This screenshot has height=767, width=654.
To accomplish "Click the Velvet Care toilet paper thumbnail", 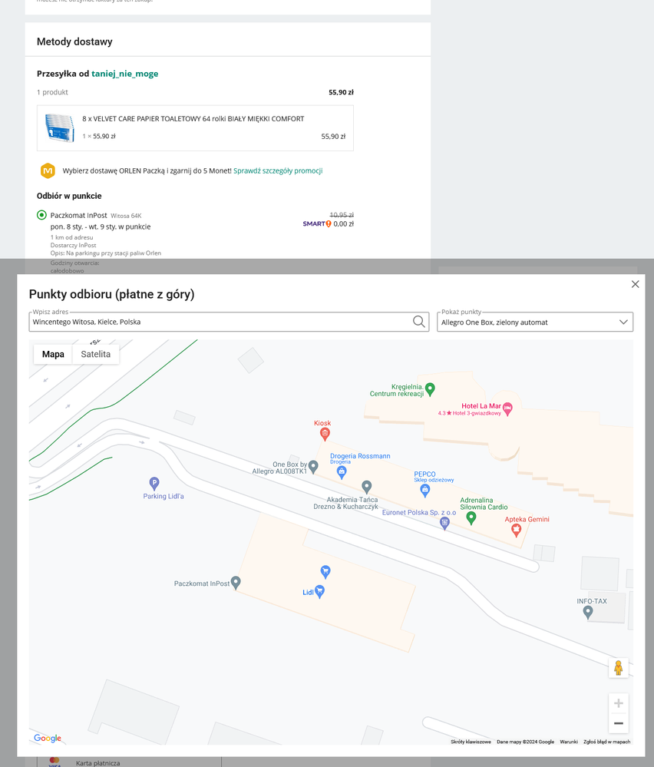I will click(60, 127).
